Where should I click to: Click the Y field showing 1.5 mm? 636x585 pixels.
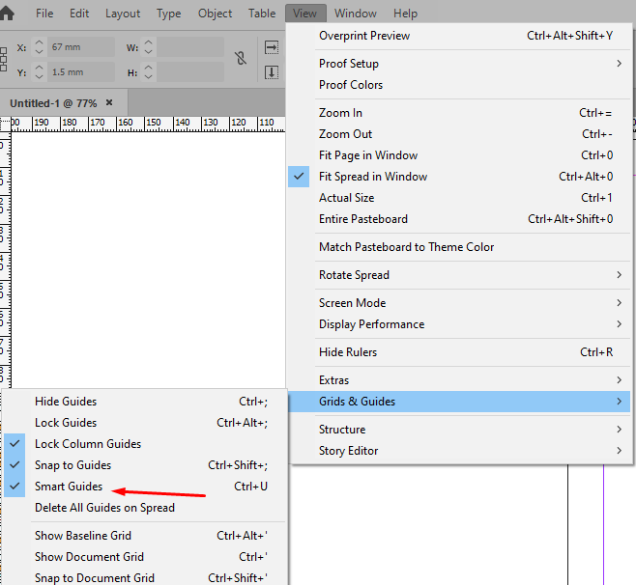81,72
